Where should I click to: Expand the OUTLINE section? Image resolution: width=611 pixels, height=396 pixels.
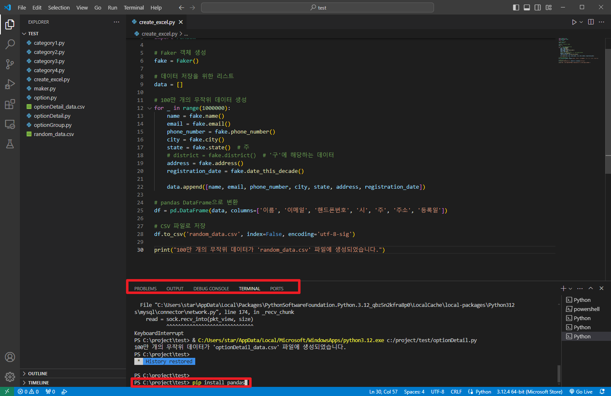(x=73, y=374)
